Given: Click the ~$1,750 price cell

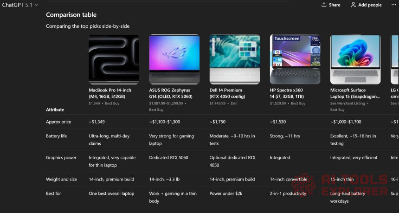Looking at the screenshot, I should click(x=218, y=122).
